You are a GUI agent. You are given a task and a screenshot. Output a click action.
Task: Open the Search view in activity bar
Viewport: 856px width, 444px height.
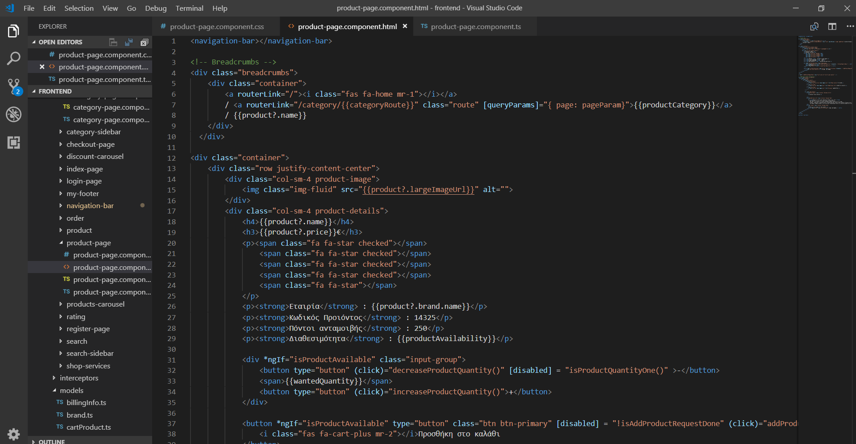[x=13, y=59]
